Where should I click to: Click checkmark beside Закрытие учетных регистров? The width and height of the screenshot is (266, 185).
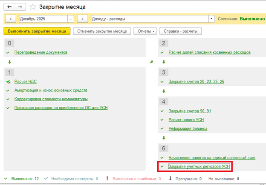coord(162,167)
